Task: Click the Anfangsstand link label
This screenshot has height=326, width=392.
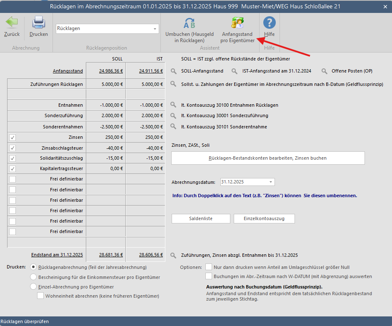Action: (68, 71)
